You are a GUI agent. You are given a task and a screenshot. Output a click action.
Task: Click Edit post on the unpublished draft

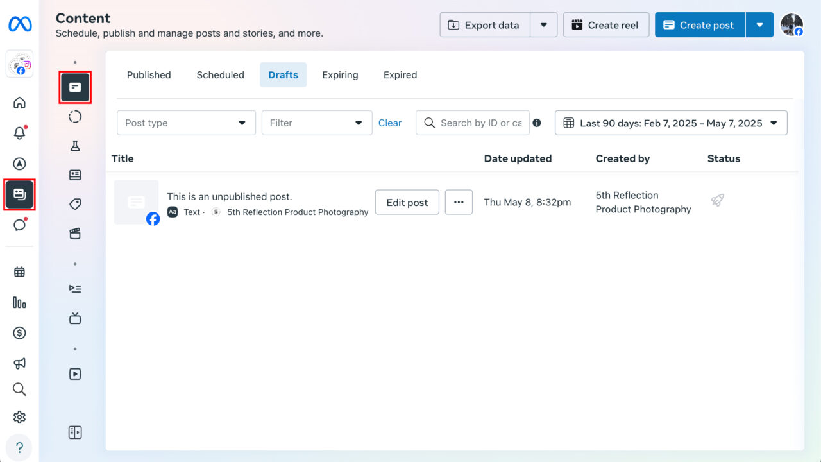click(407, 202)
